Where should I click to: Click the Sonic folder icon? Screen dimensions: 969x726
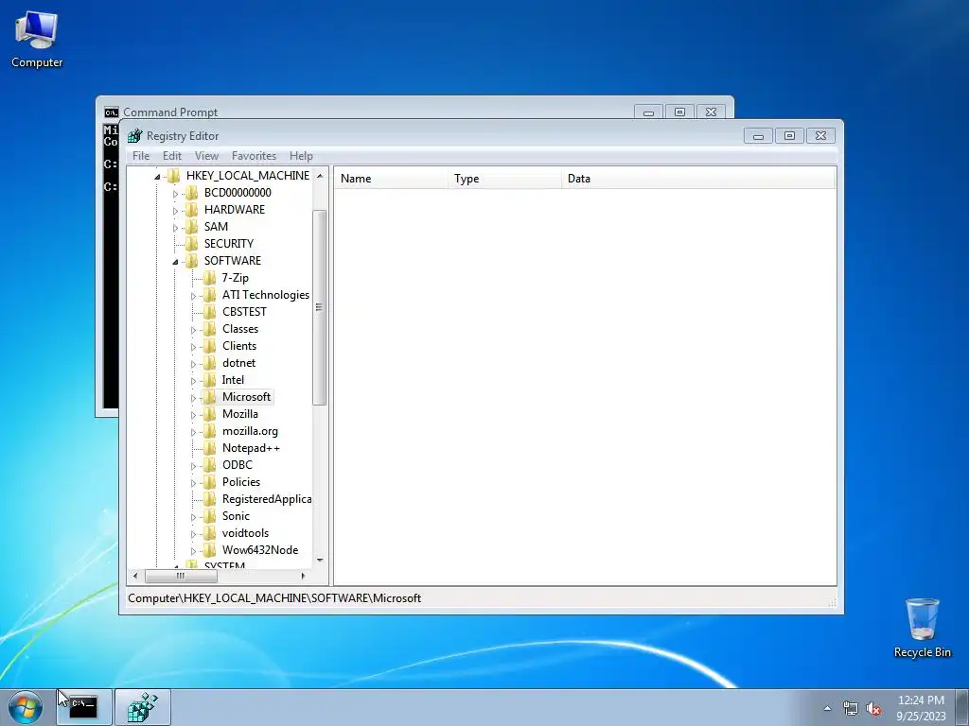(x=210, y=516)
